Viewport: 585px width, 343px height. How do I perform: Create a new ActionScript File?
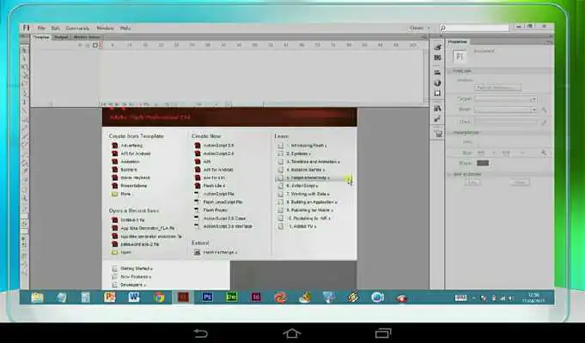click(x=219, y=194)
